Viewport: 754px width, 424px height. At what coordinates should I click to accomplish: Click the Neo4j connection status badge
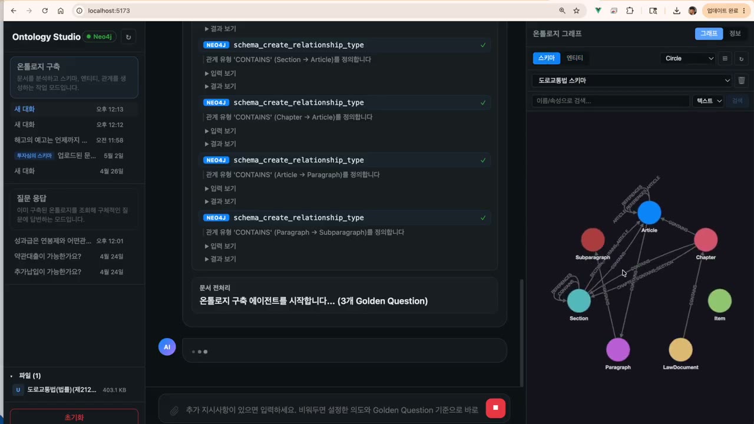click(x=99, y=37)
